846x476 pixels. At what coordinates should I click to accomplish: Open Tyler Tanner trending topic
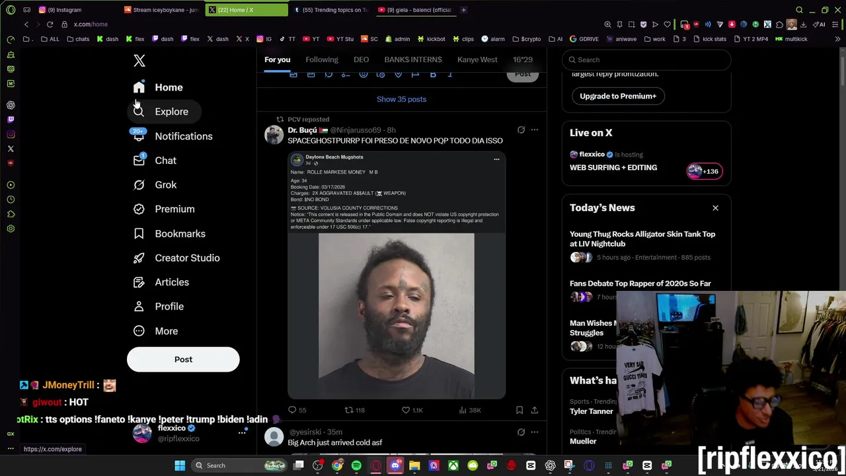[x=592, y=411]
